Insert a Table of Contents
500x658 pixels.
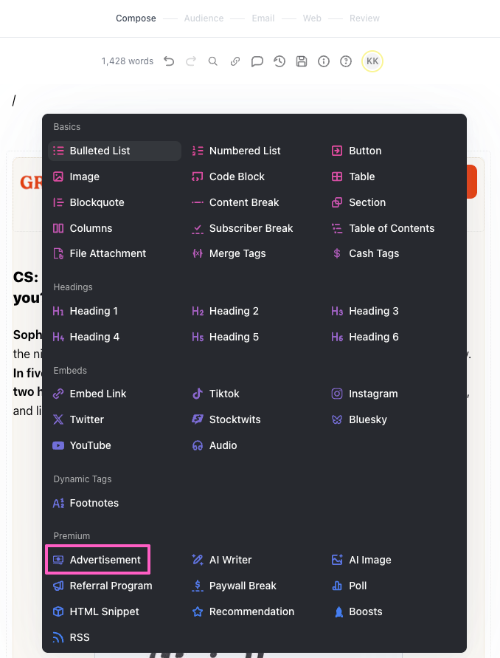[391, 228]
